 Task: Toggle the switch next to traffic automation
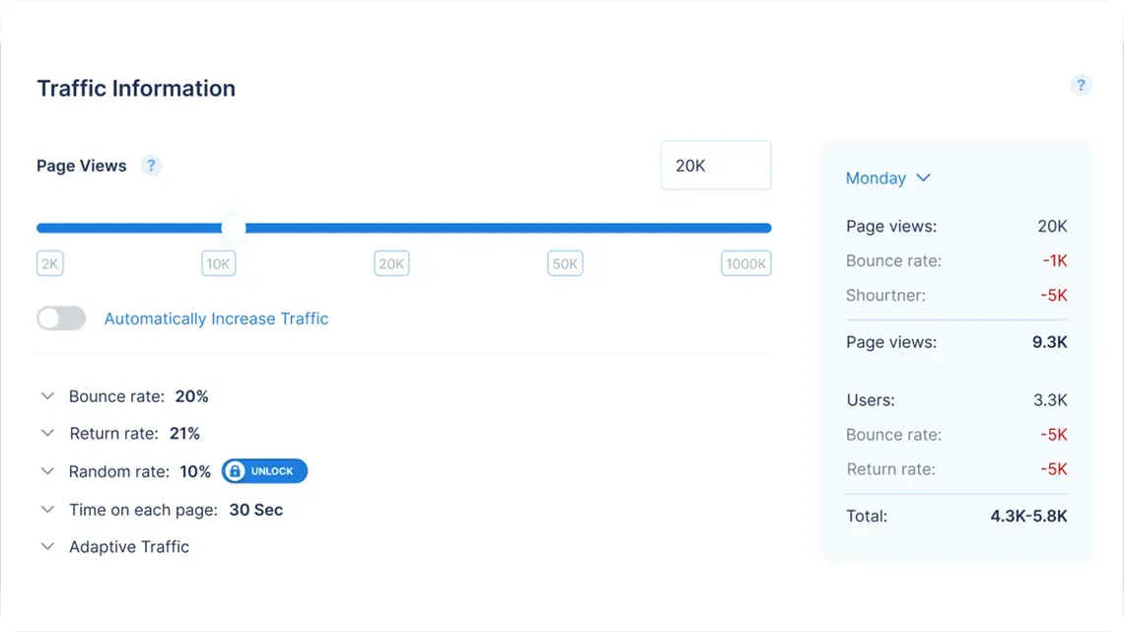pos(60,318)
